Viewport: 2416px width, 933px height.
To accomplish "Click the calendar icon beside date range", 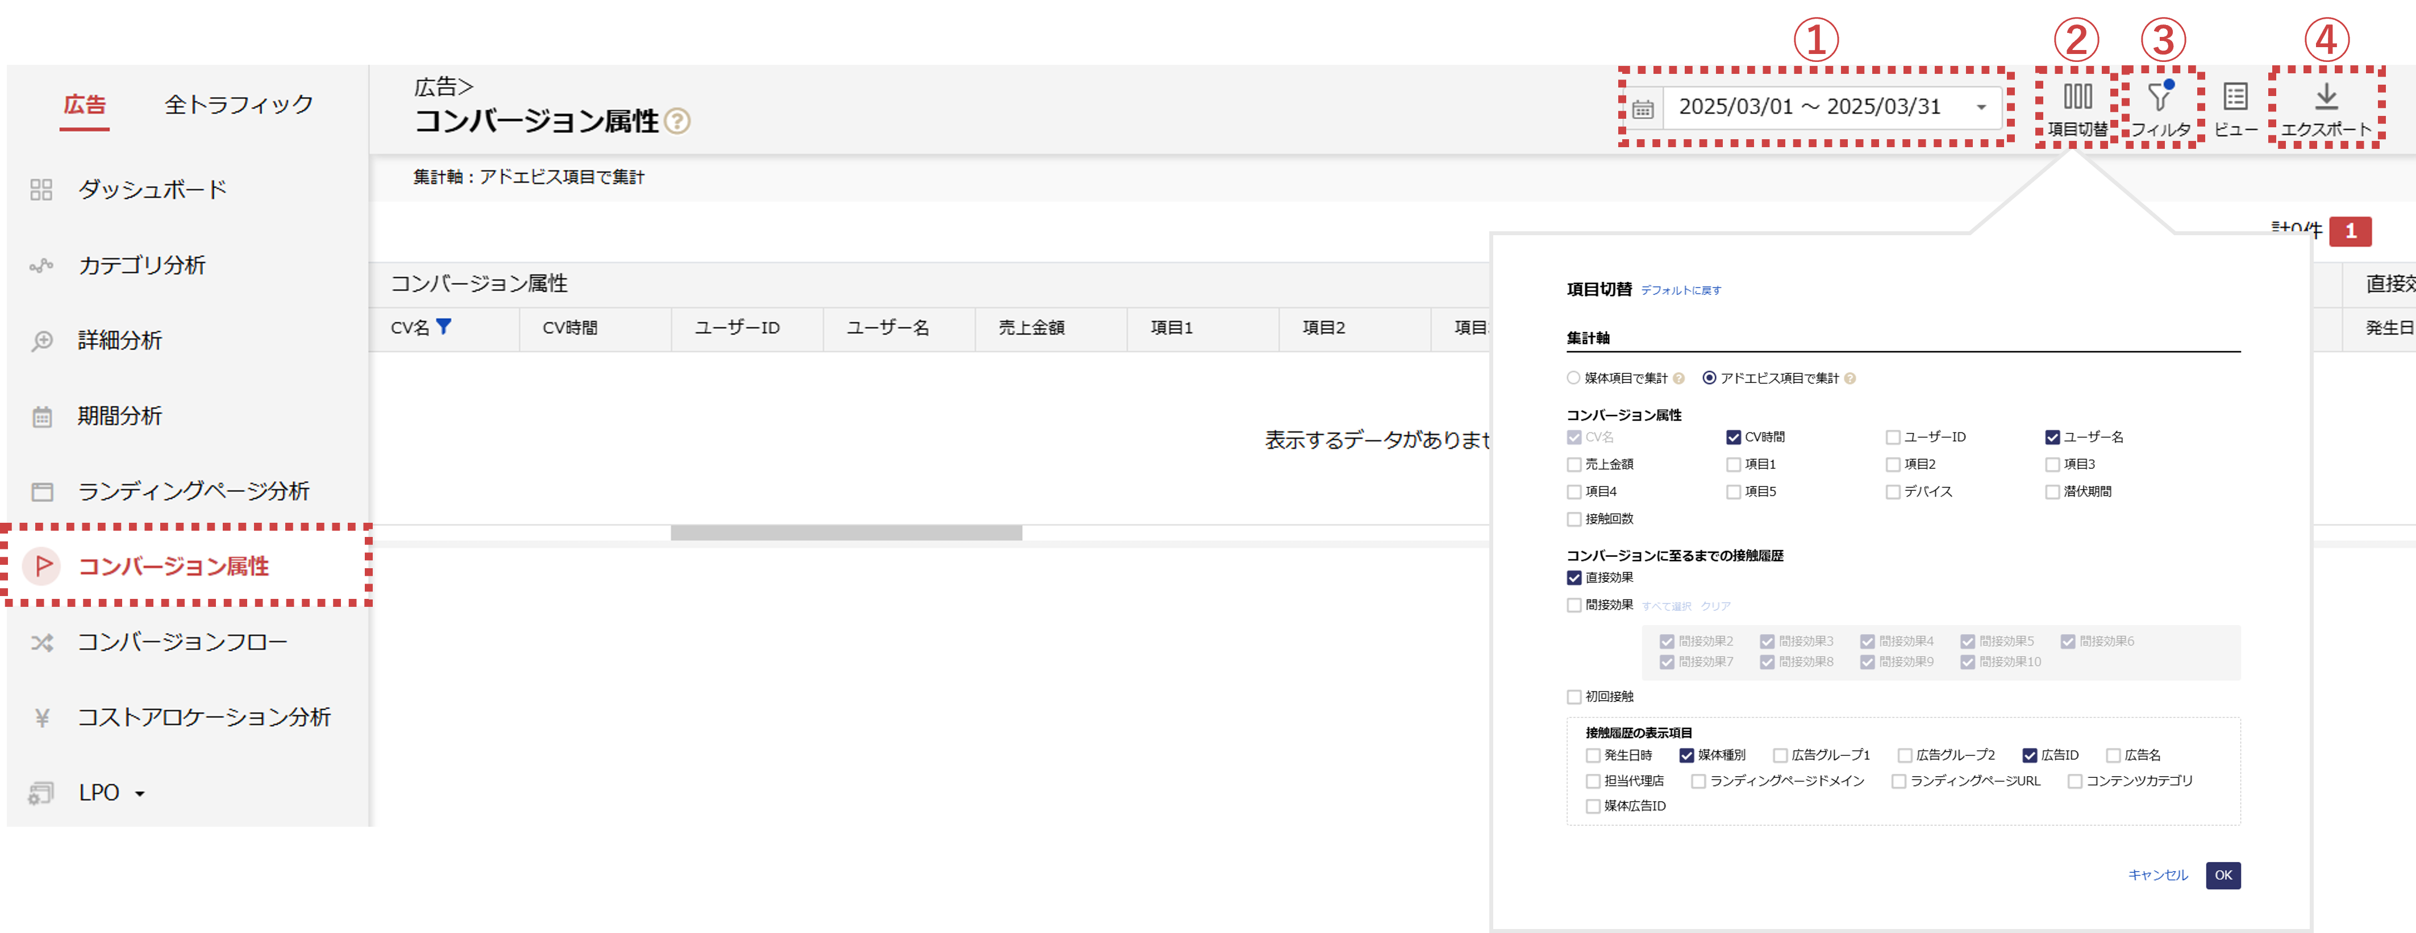I will [1642, 110].
